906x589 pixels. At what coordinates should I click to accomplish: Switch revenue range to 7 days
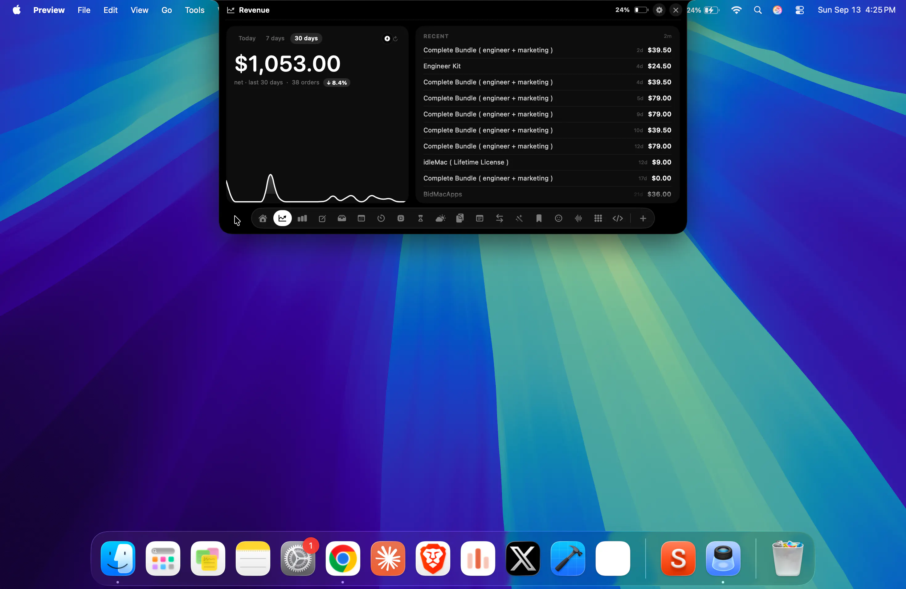tap(275, 39)
